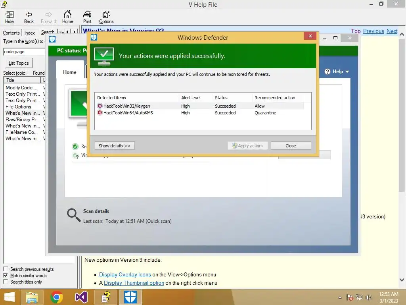Select the FileName Co... topic
This screenshot has width=406, height=305.
point(22,132)
